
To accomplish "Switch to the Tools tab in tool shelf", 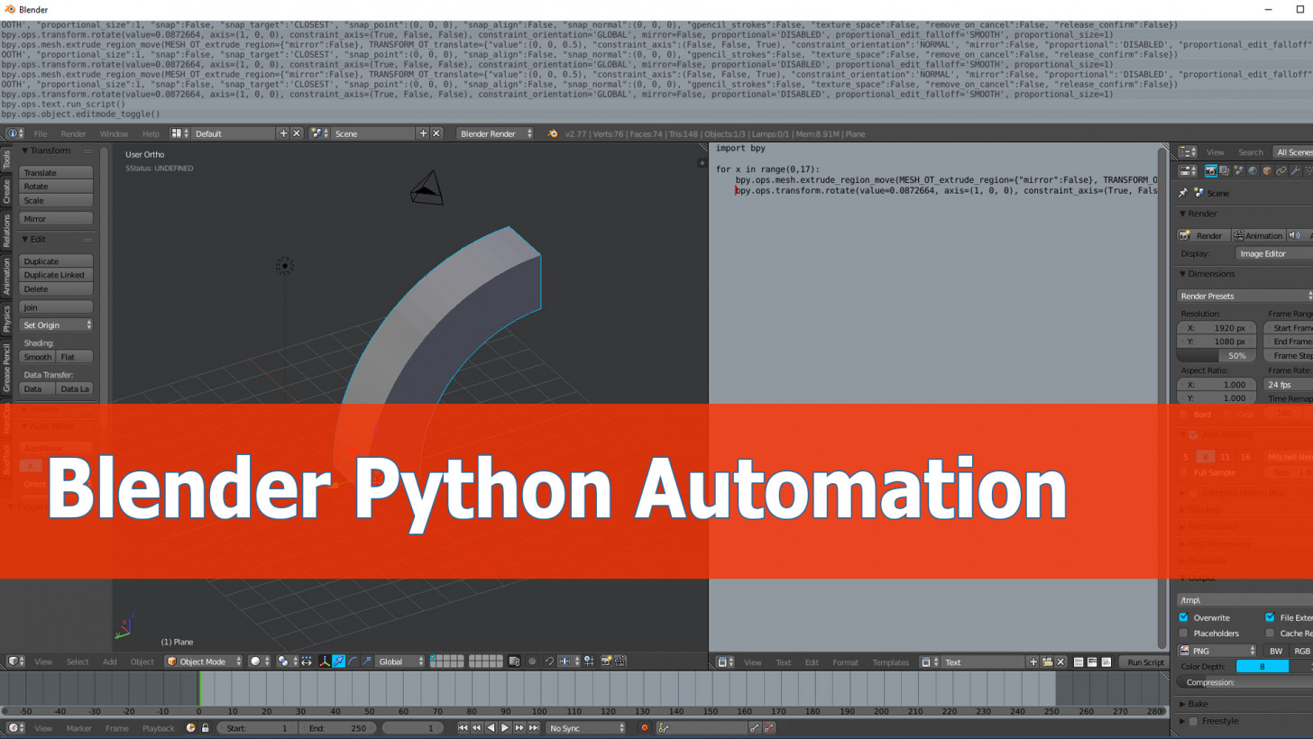I will click(6, 160).
